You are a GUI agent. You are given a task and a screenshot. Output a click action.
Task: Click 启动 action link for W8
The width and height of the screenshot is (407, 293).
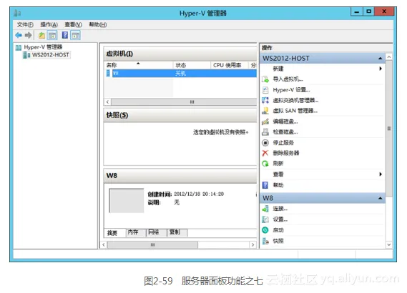coord(278,230)
